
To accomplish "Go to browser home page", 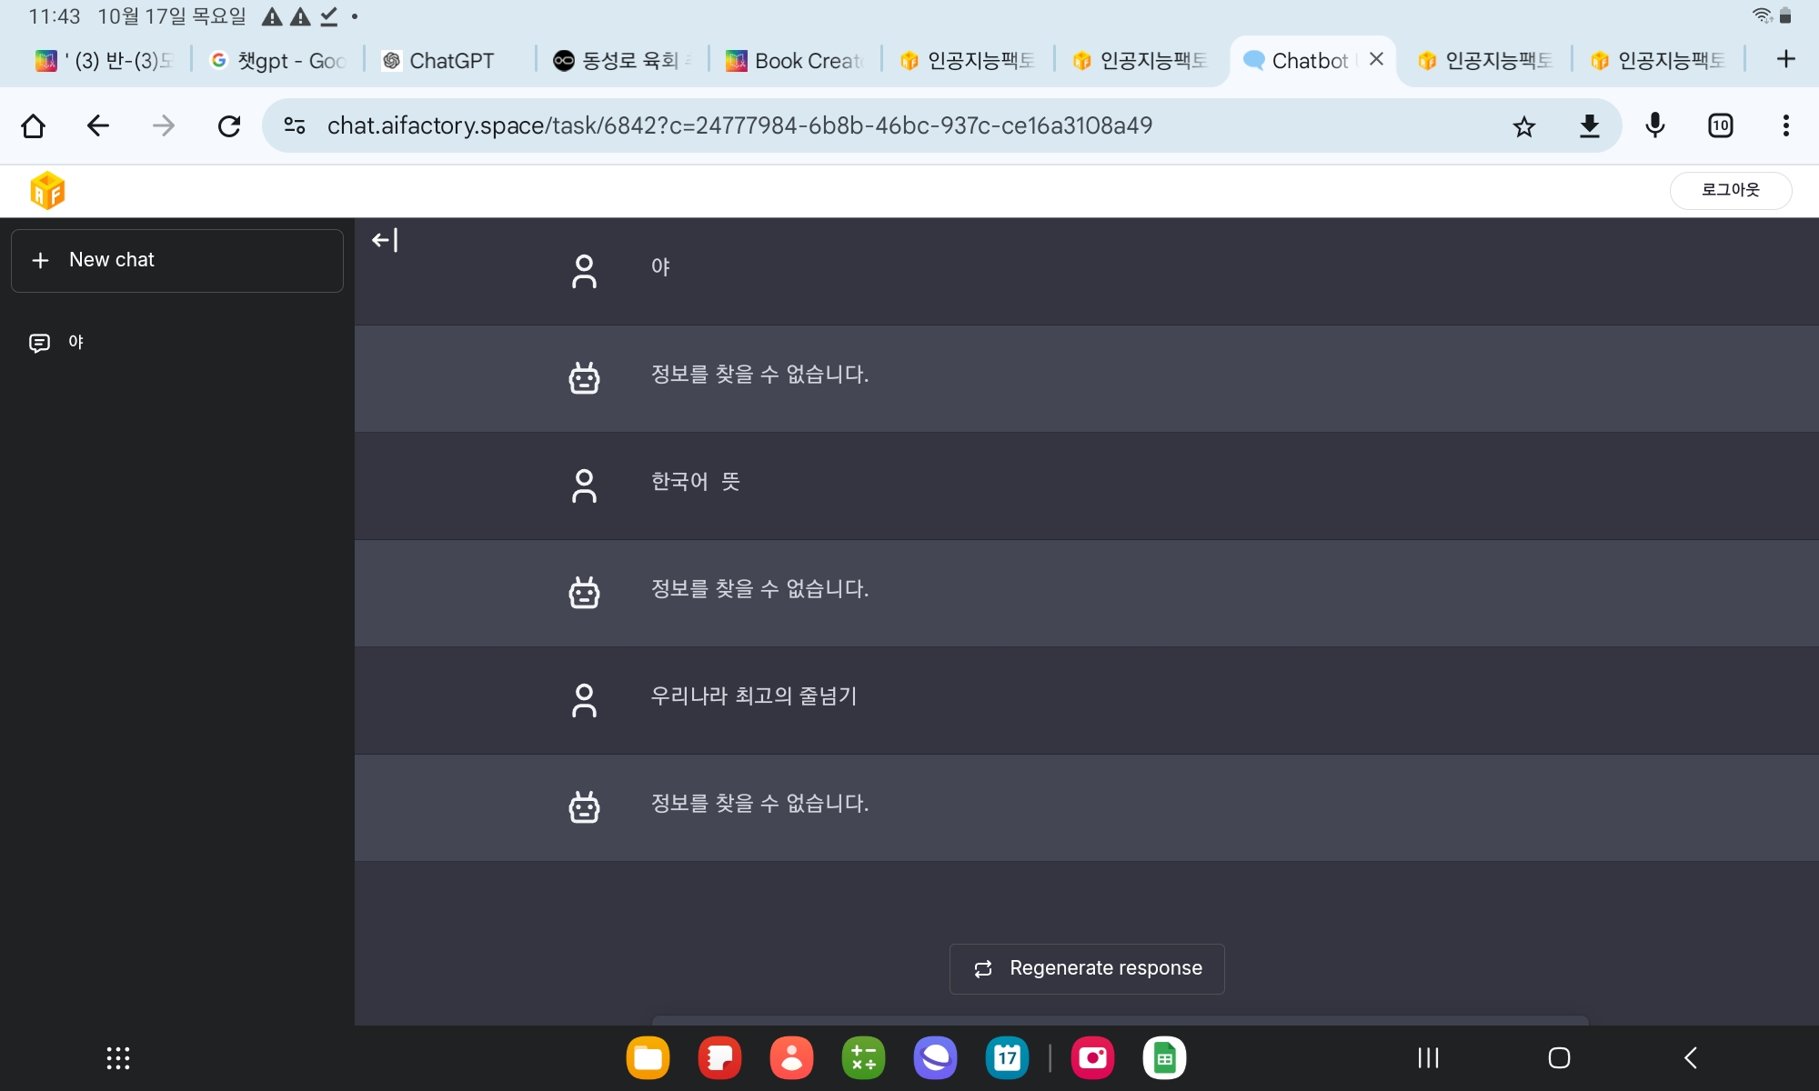I will 34,125.
